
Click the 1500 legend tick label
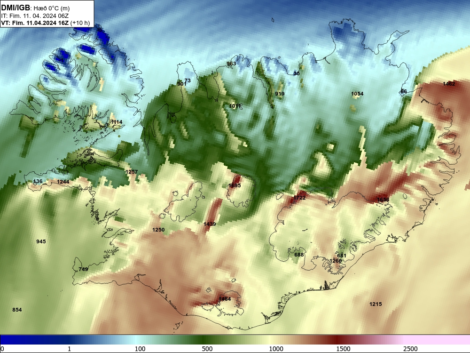point(343,349)
